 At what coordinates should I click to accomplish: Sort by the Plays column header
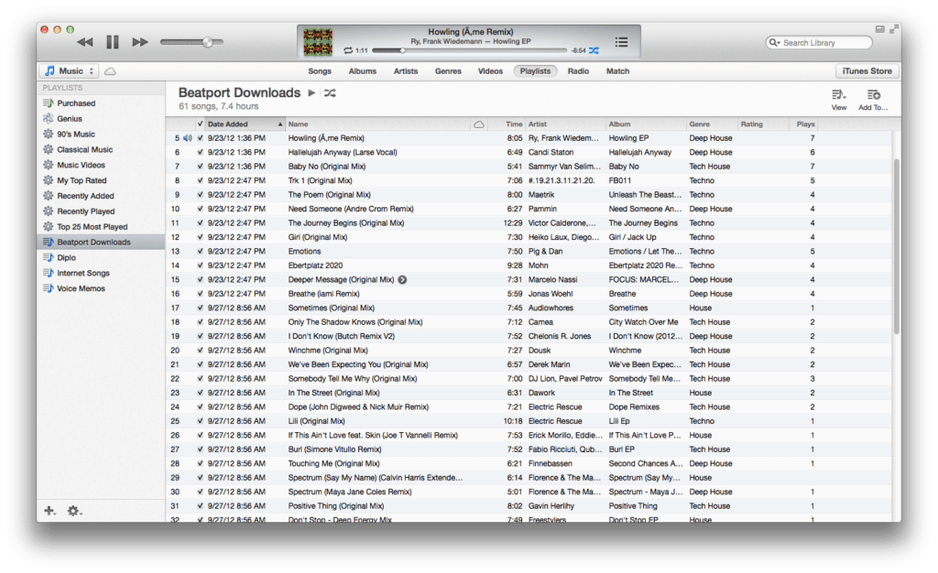coord(804,124)
